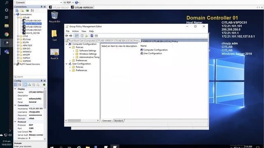Click the new connection icon in Connections panel
Viewport: 264px width, 148px height.
click(17, 10)
